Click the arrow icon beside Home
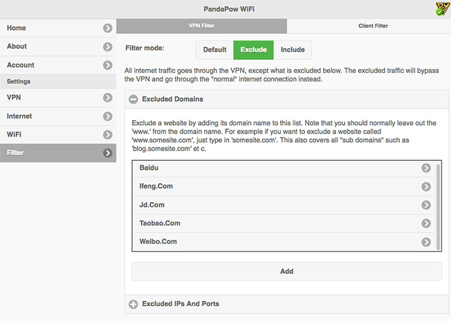451x321 pixels. click(x=108, y=28)
